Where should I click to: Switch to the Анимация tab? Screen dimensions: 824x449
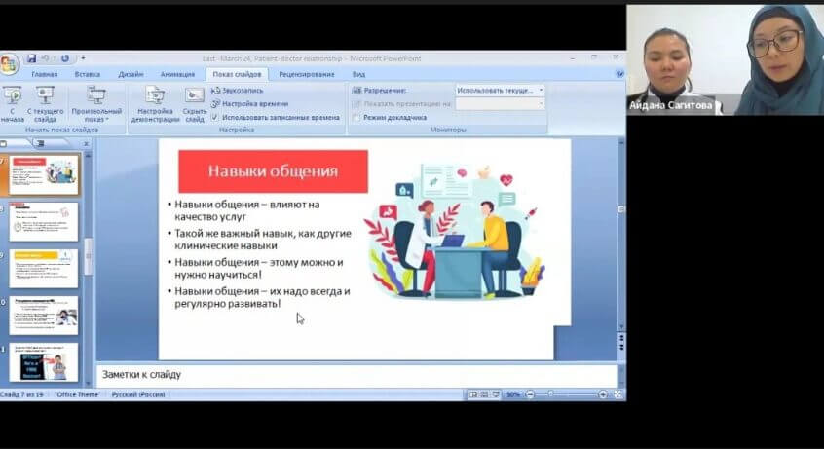[x=177, y=74]
